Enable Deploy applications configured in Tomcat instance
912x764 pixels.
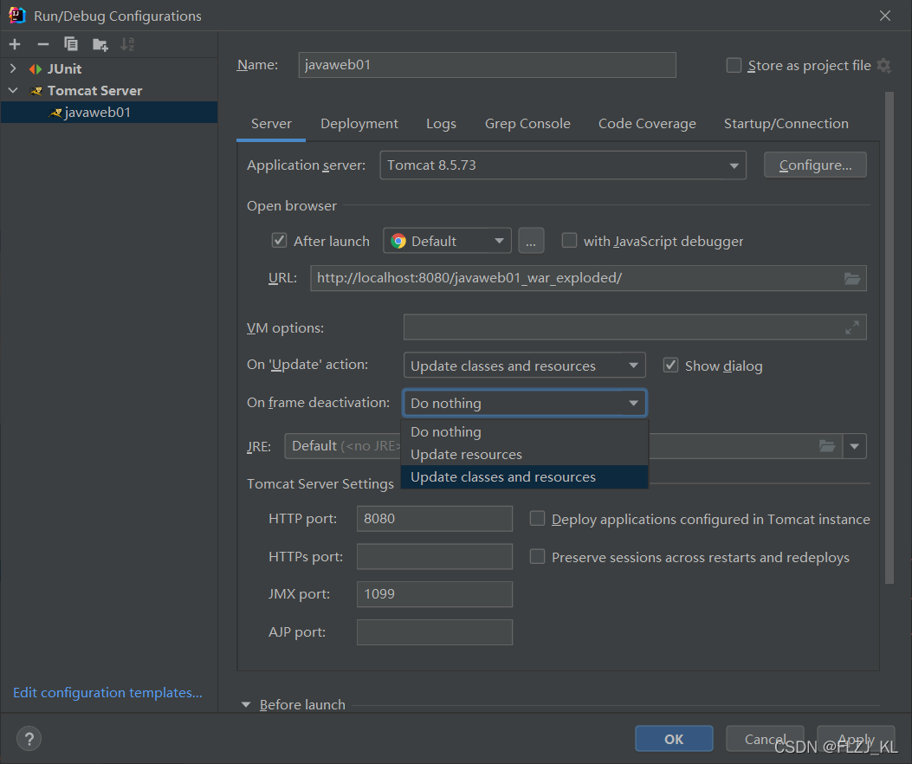pyautogui.click(x=538, y=519)
